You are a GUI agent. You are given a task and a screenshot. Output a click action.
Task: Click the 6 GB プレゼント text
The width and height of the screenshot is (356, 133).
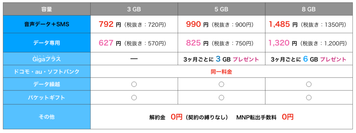[325, 59]
